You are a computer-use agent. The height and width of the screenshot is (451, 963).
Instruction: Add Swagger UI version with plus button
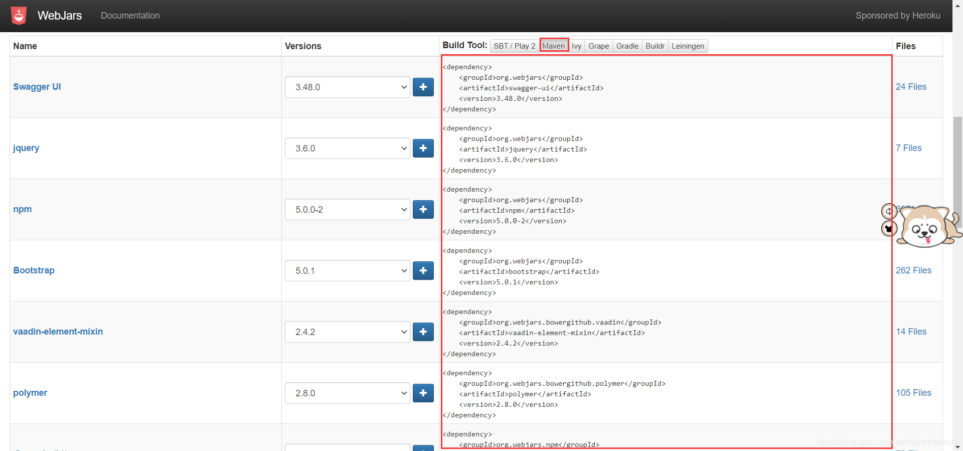tap(423, 87)
